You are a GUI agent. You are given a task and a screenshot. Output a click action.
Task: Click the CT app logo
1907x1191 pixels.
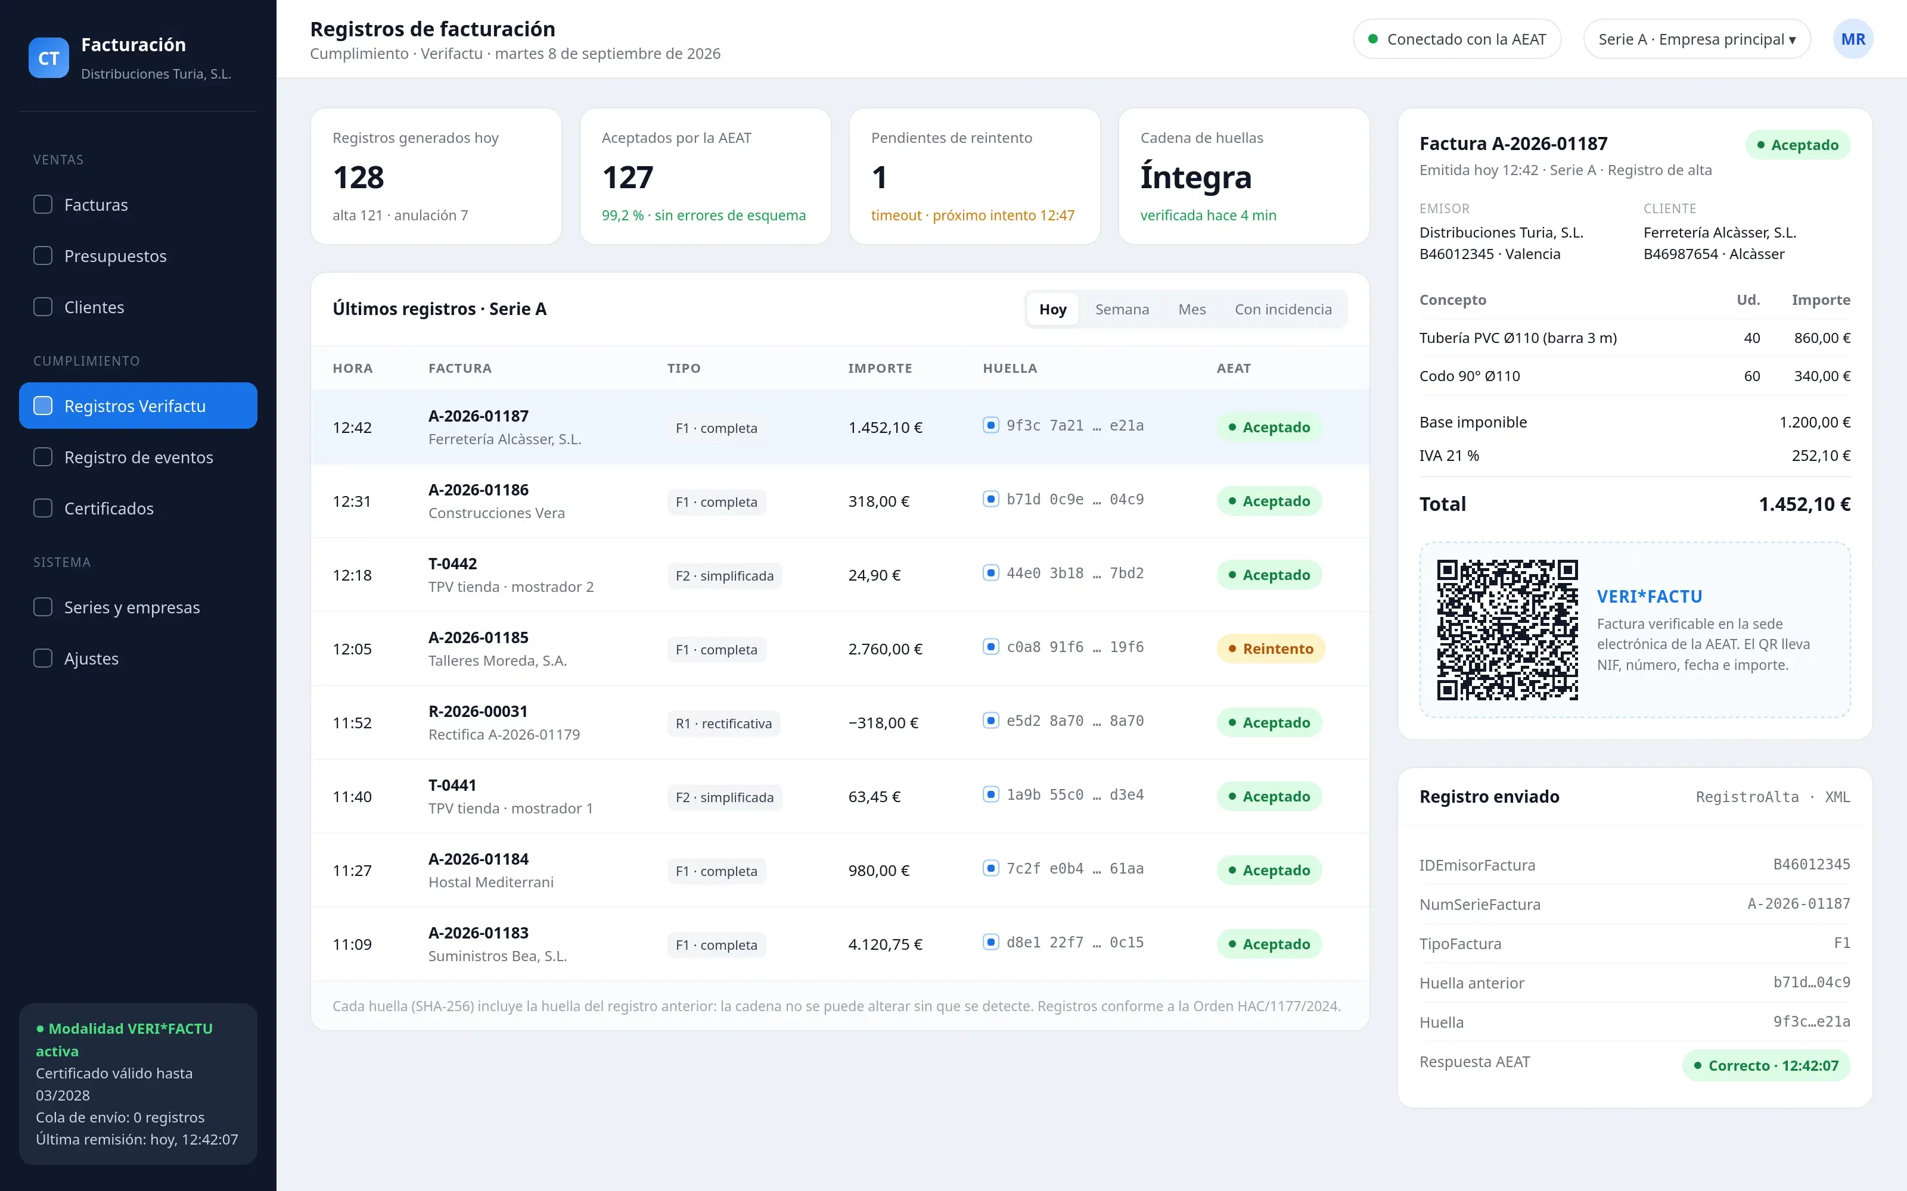point(49,58)
